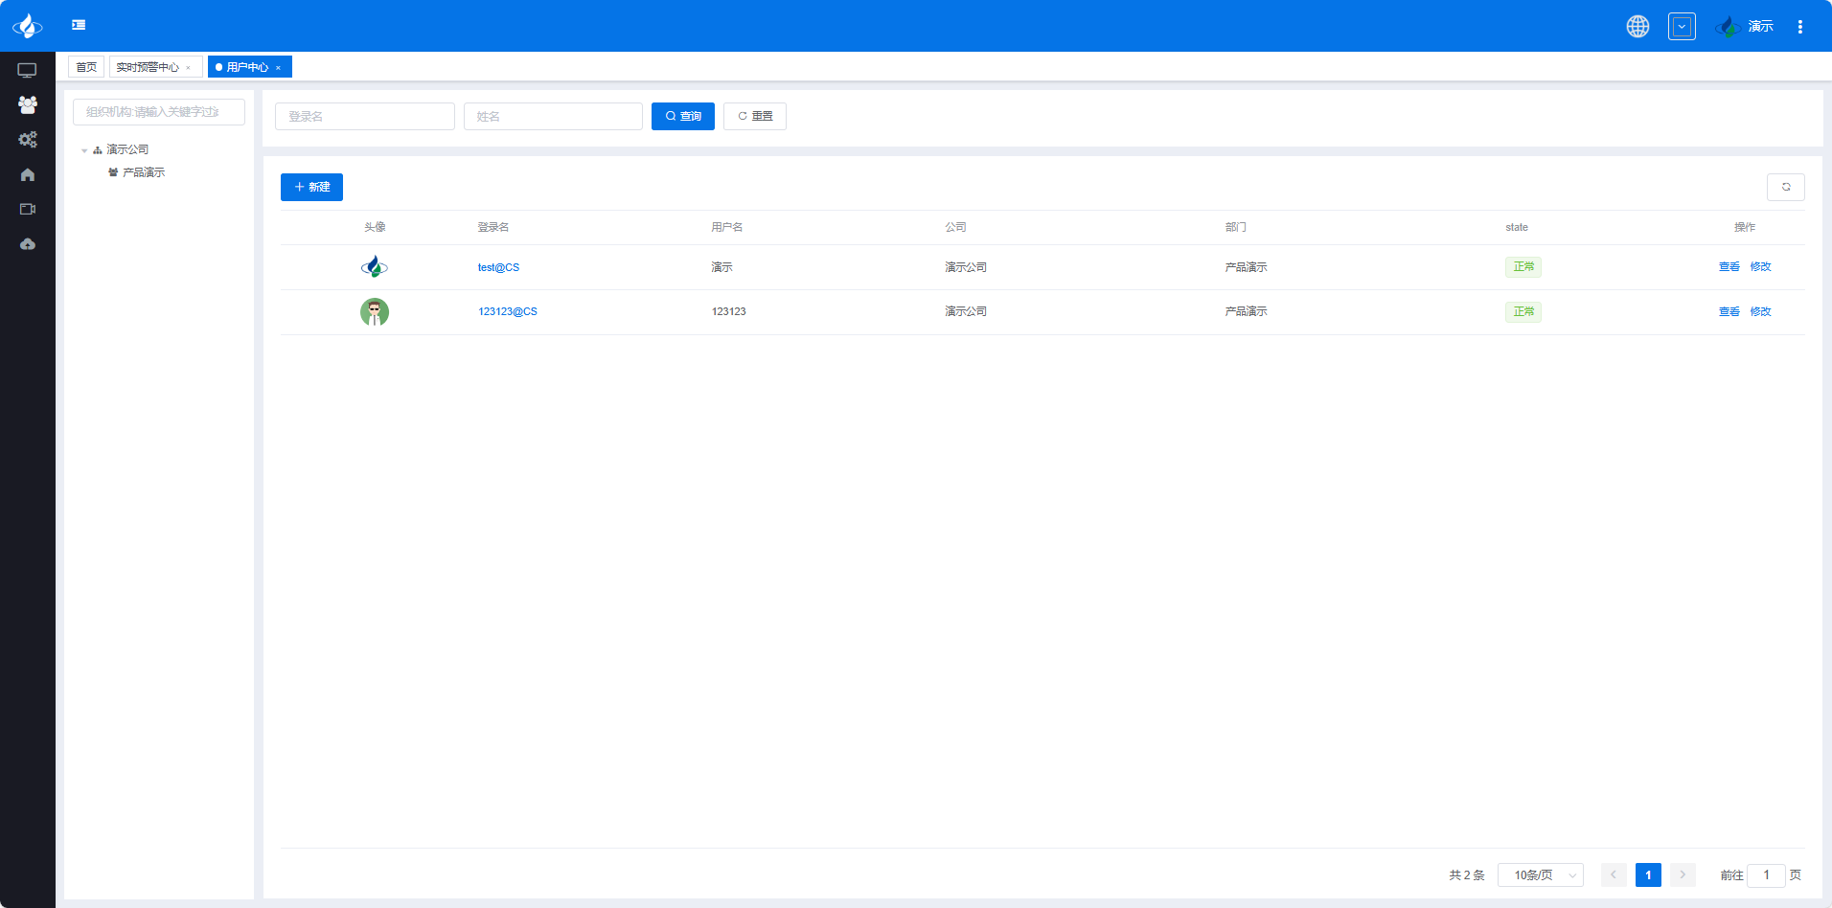This screenshot has width=1832, height=908.
Task: Toggle the sidebar collapse icon in header
Action: (79, 25)
